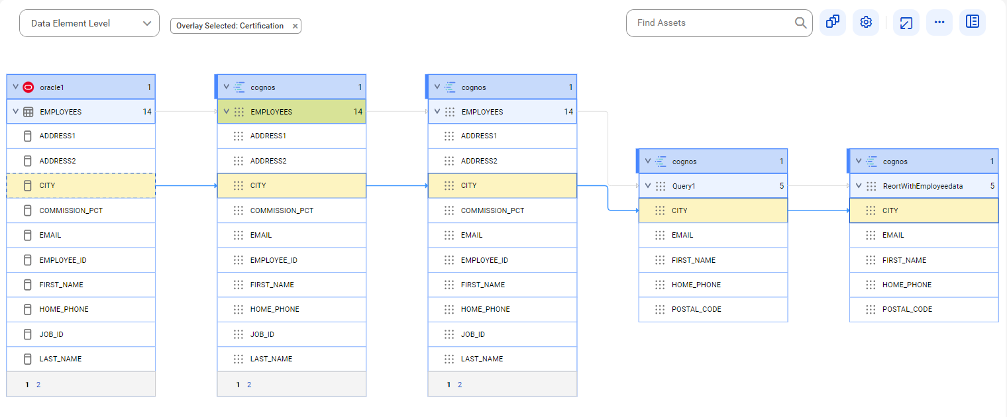This screenshot has width=1007, height=417.
Task: Click CITY column icon in oracle1
Action: point(27,186)
